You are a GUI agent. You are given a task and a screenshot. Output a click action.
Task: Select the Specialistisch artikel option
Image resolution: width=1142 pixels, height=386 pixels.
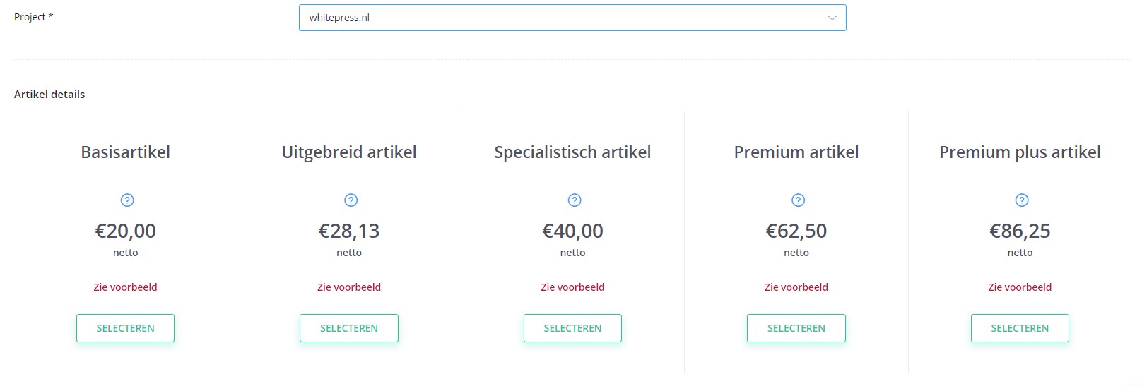coord(572,328)
